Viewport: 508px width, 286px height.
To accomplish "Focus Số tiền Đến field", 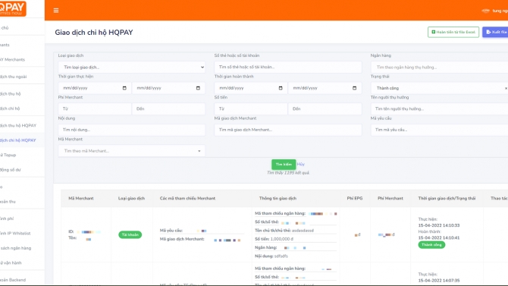I will (325, 109).
